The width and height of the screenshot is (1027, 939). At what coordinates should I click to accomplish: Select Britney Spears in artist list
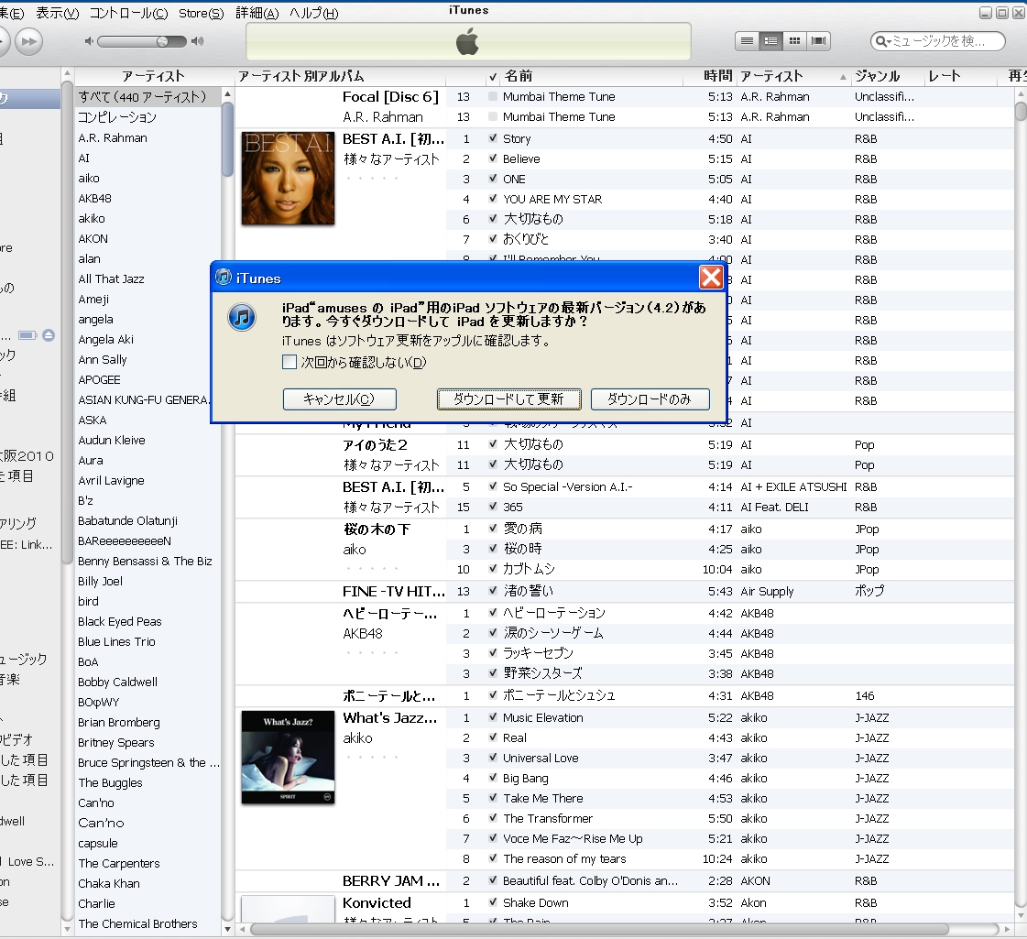click(x=148, y=743)
